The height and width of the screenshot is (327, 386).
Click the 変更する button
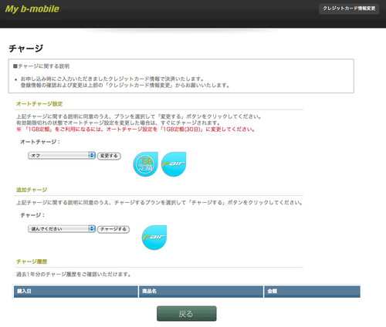pyautogui.click(x=109, y=156)
